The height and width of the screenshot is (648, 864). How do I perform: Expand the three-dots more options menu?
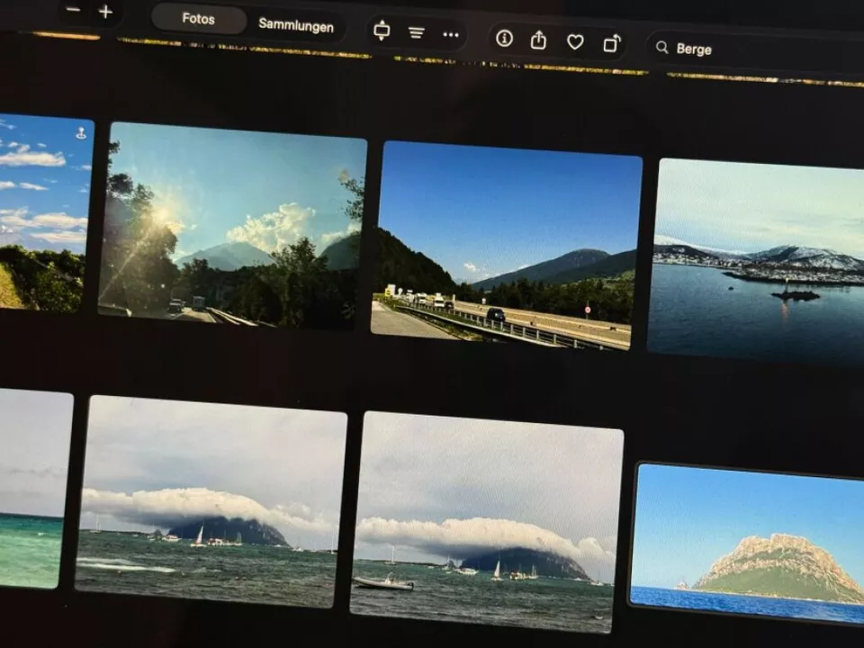click(451, 35)
